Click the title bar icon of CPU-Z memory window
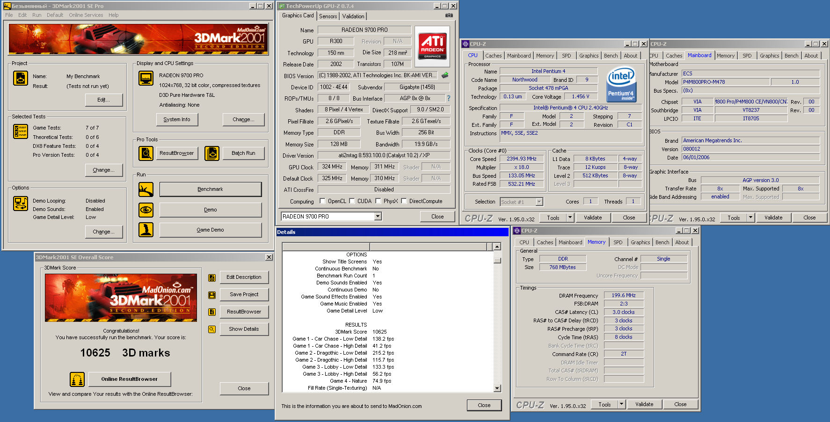Image resolution: width=830 pixels, height=422 pixels. [x=517, y=231]
